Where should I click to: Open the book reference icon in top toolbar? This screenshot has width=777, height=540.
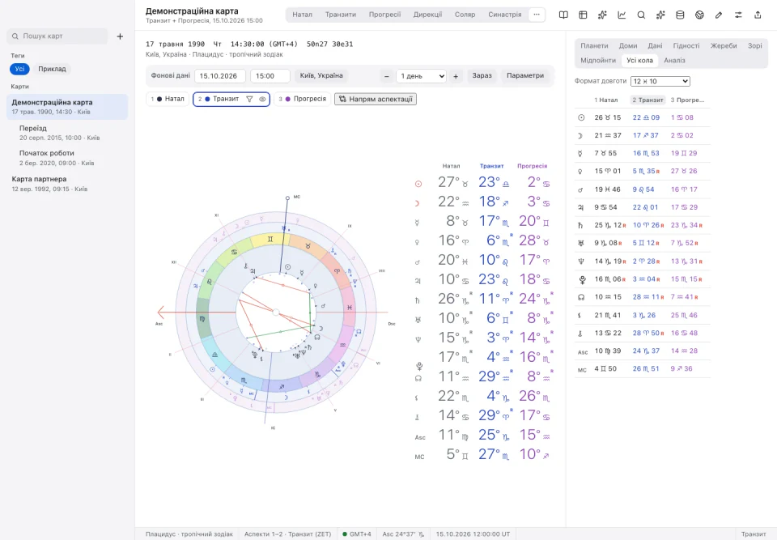point(563,15)
